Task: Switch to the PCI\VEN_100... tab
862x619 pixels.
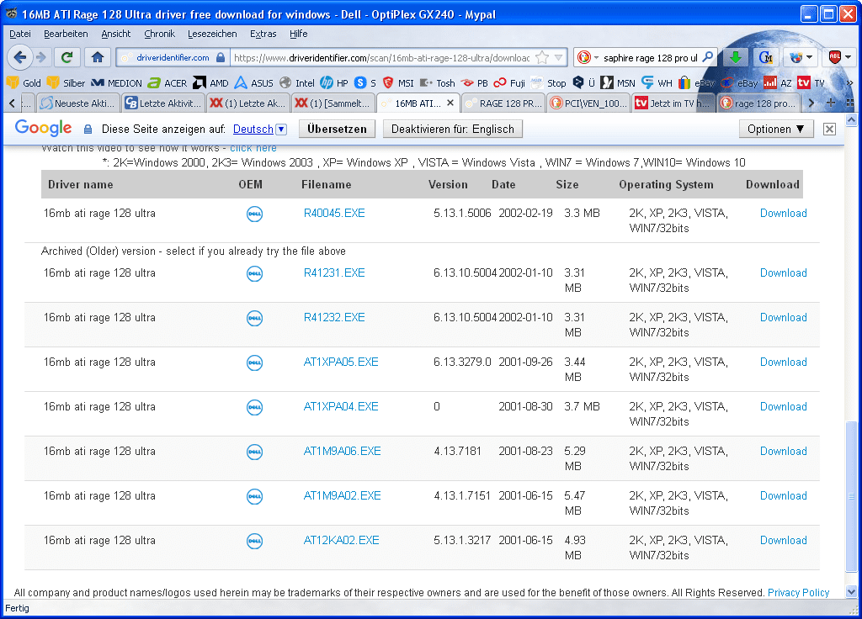Action: pos(588,103)
